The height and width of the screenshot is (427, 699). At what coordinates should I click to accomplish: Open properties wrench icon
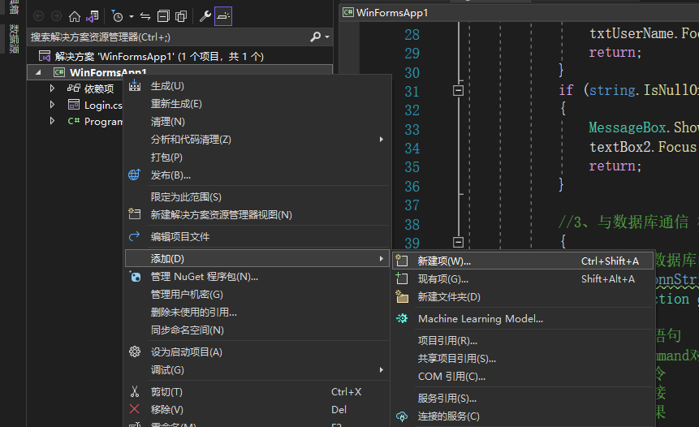point(205,16)
